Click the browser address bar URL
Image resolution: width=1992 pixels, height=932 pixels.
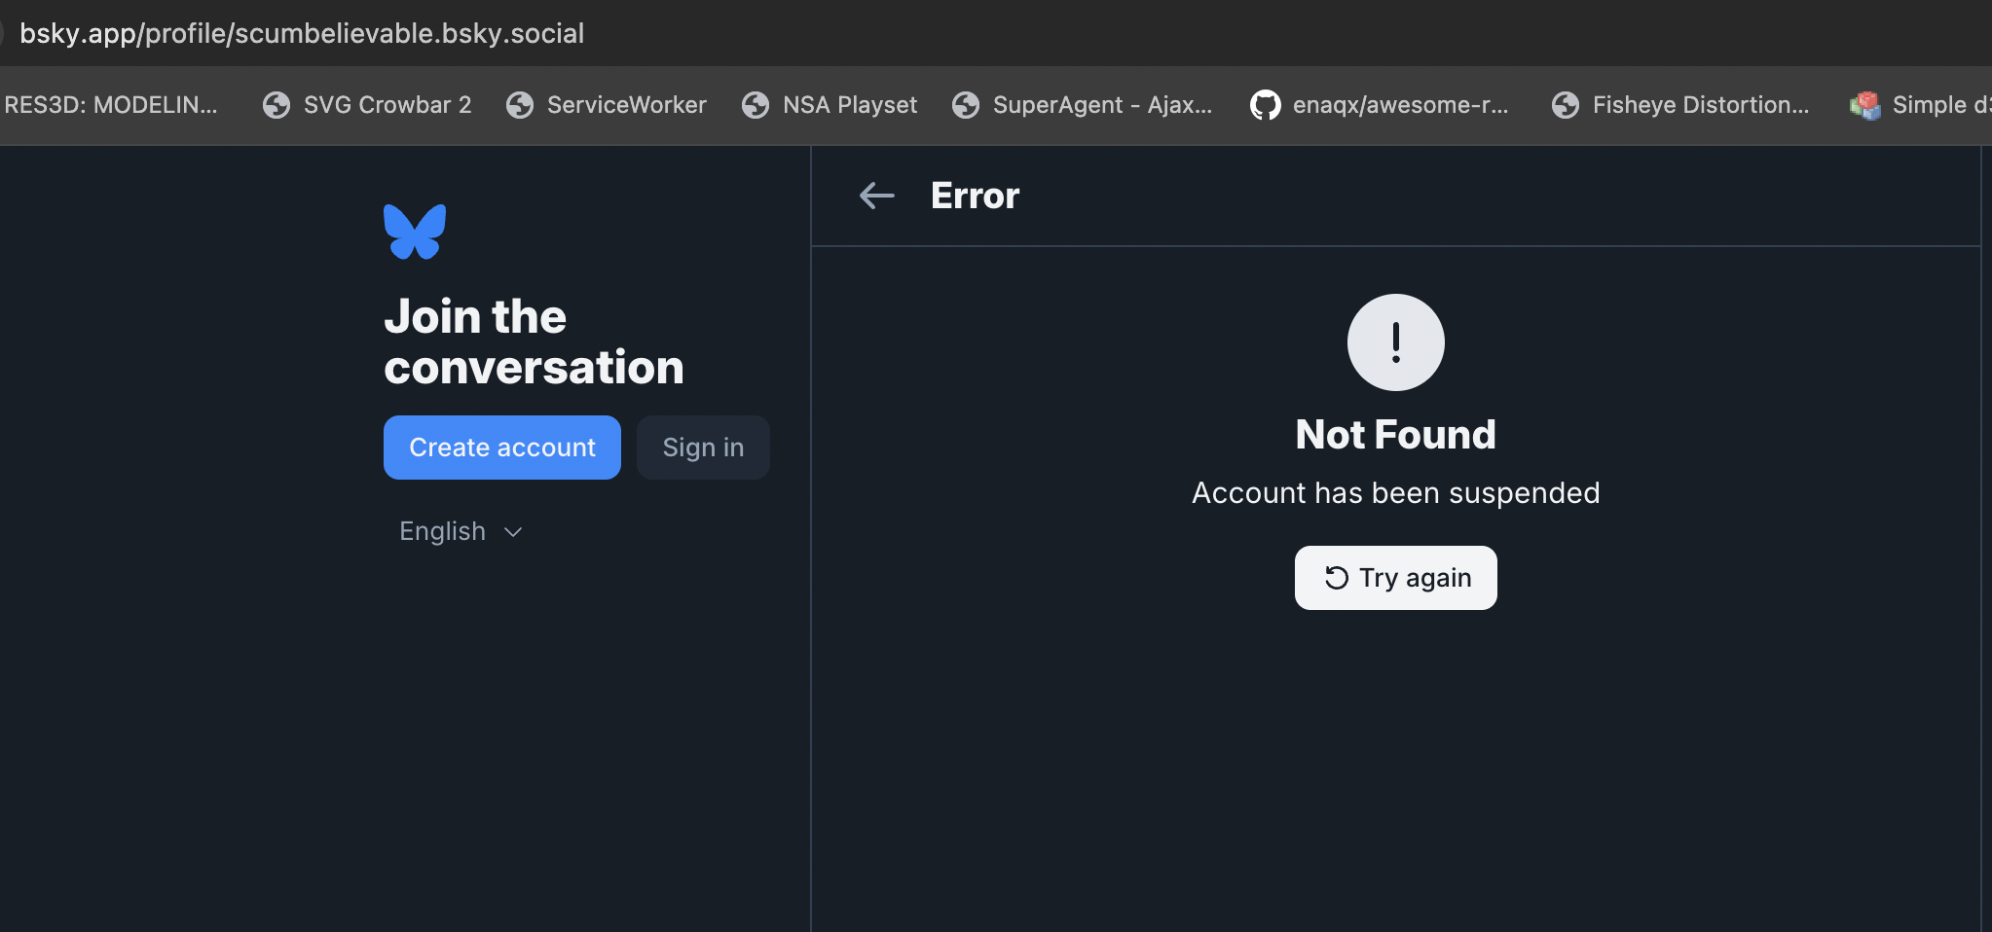[x=302, y=33]
